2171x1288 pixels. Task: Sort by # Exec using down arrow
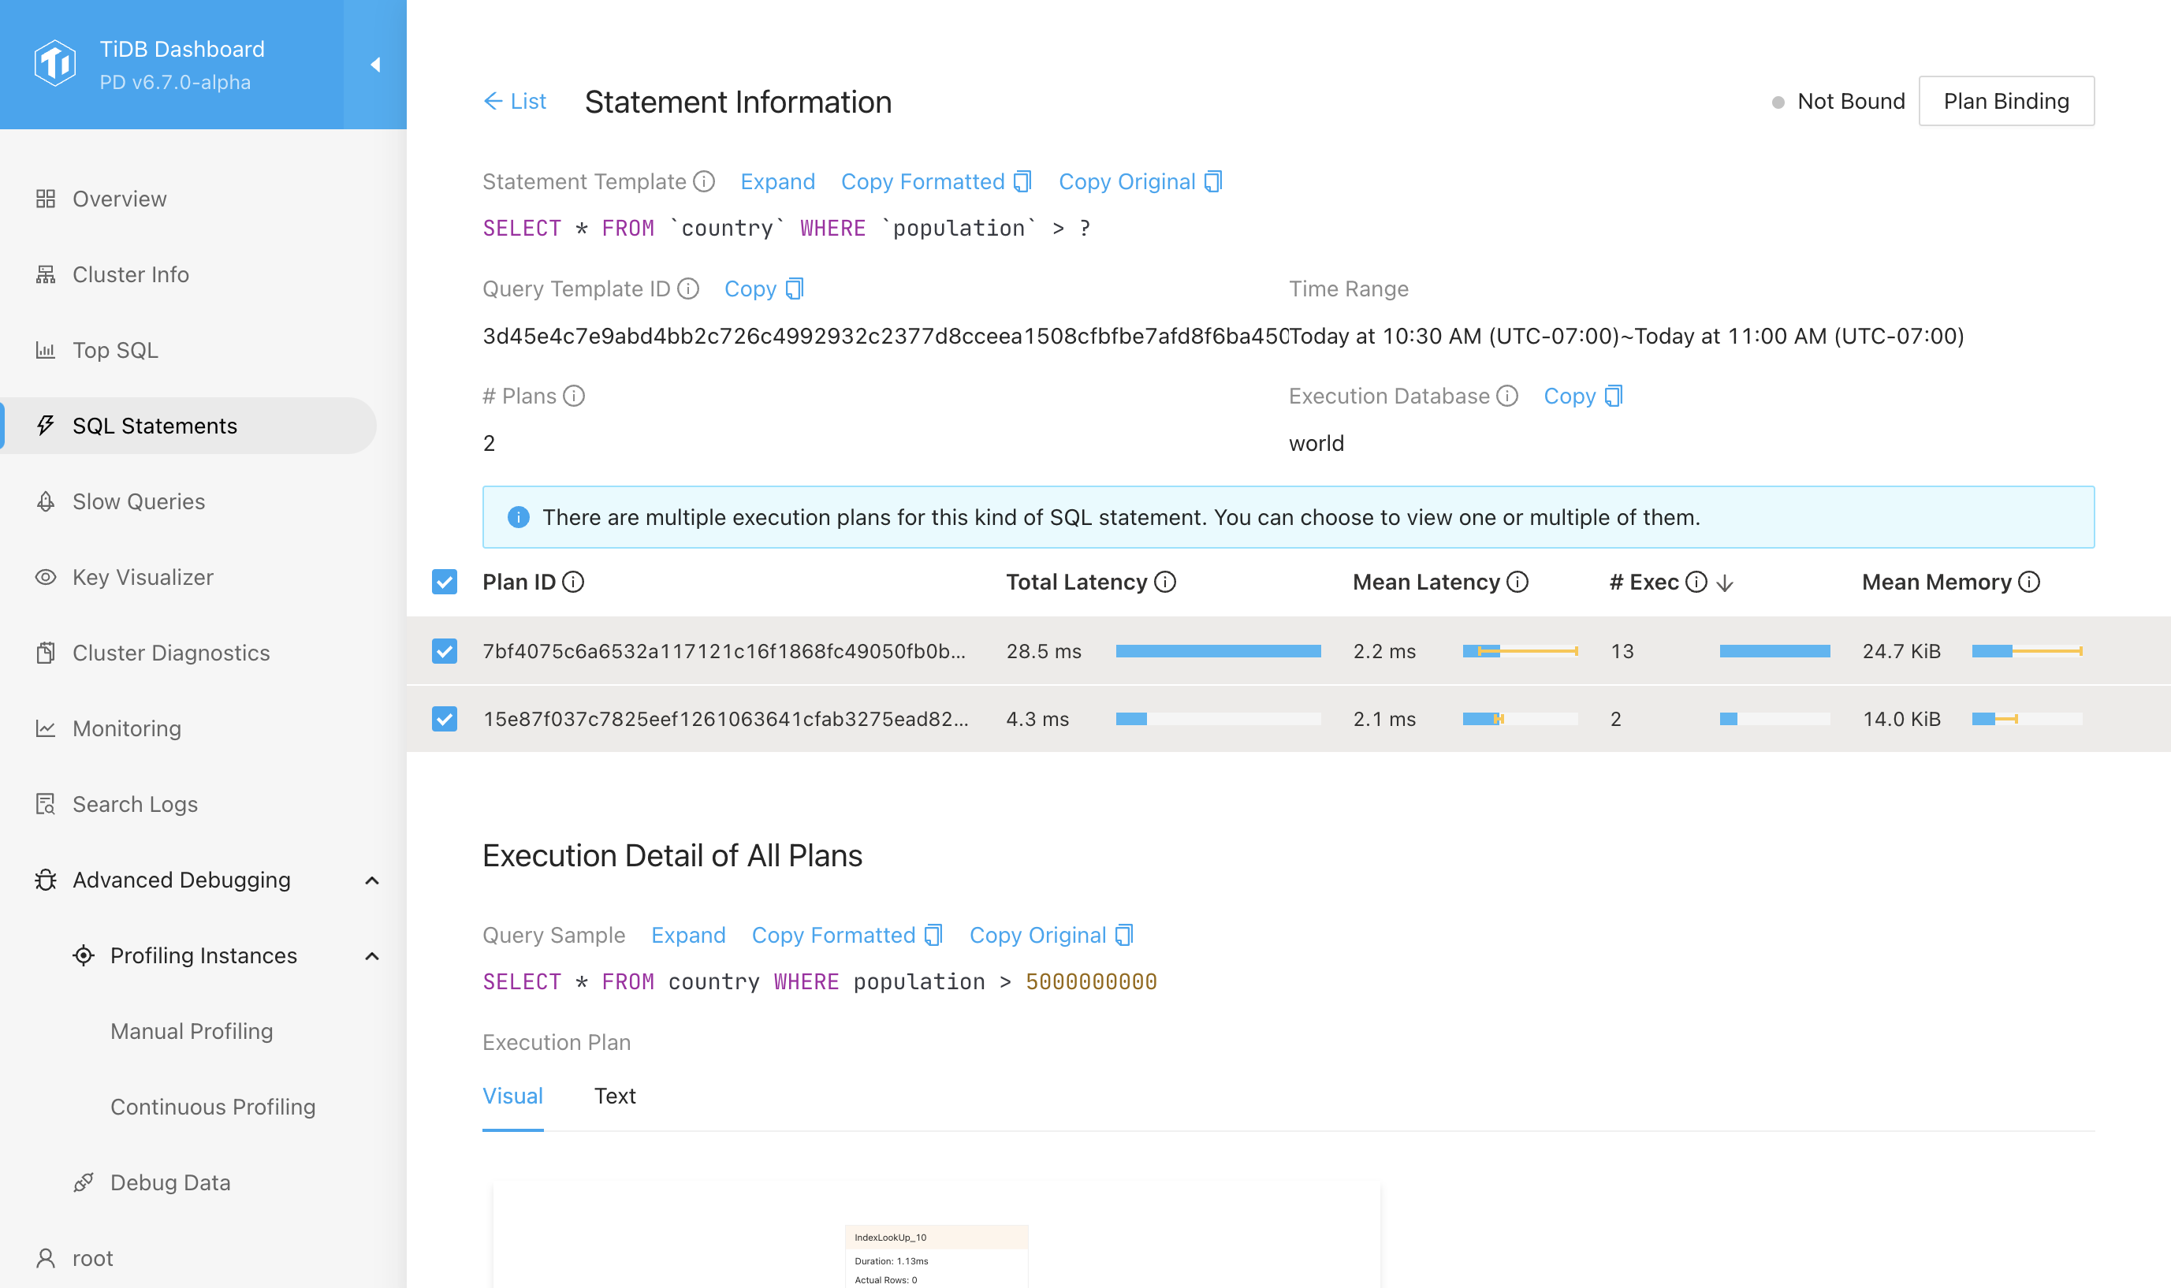point(1725,583)
